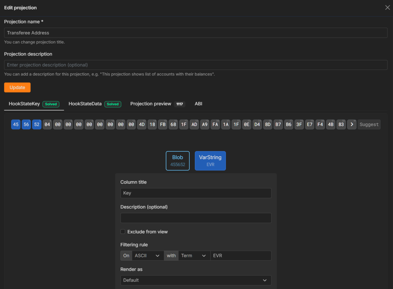Open the Projection preview tab
The width and height of the screenshot is (393, 289).
[x=151, y=104]
